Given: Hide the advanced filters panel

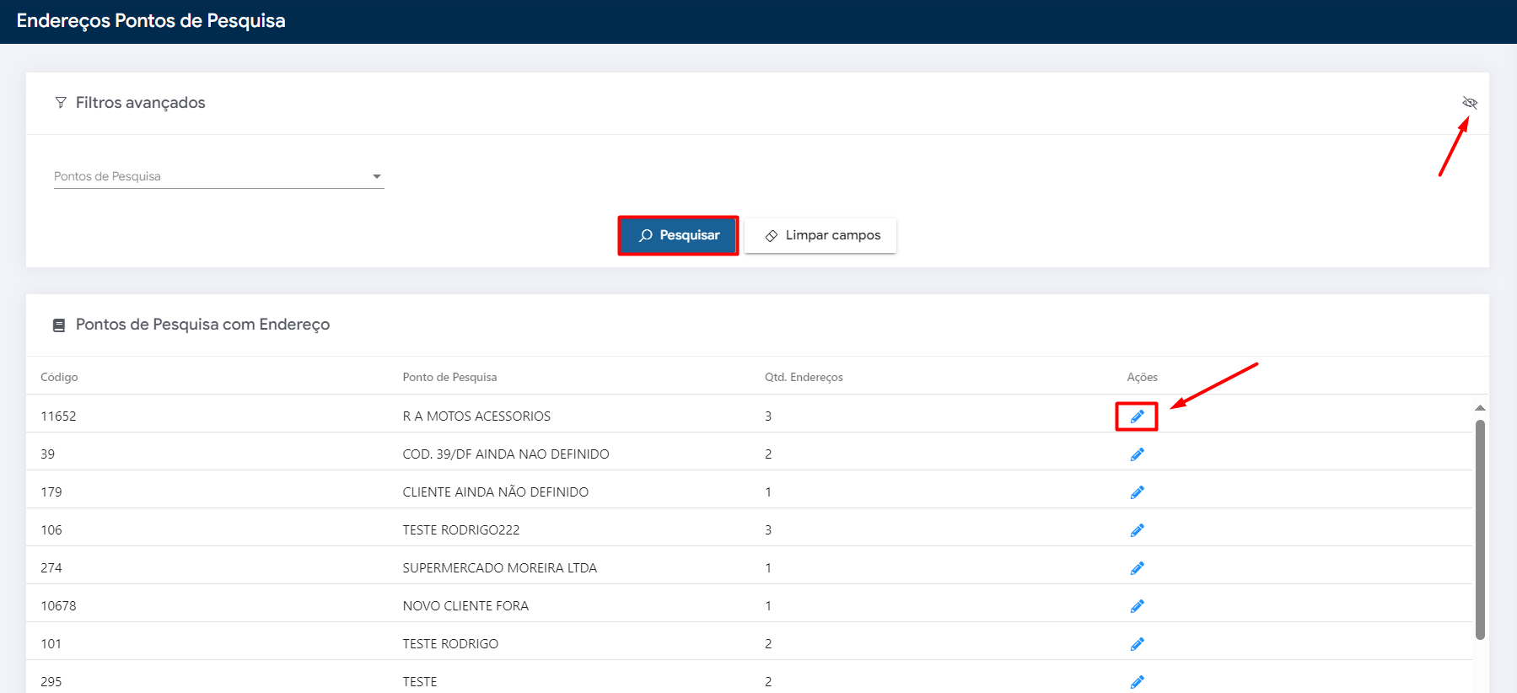Looking at the screenshot, I should [x=1470, y=103].
